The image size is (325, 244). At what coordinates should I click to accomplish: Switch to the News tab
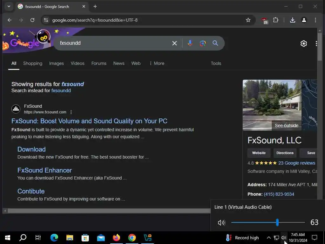119,63
